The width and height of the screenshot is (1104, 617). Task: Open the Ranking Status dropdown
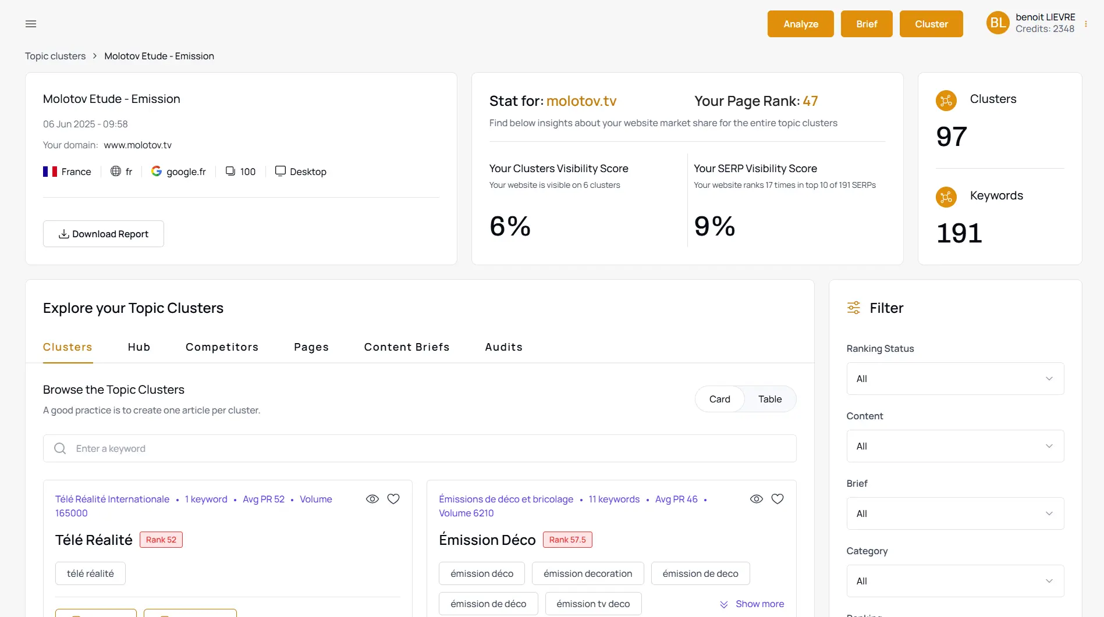(x=954, y=379)
